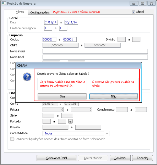Click the first Unidade de Negócio field
This screenshot has width=157, height=165.
click(x=48, y=28)
